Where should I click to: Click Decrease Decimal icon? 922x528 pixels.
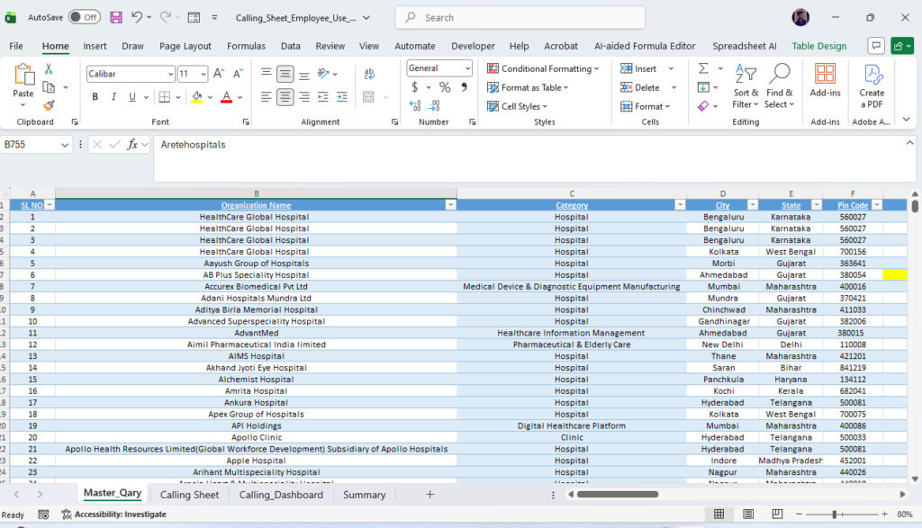click(434, 106)
